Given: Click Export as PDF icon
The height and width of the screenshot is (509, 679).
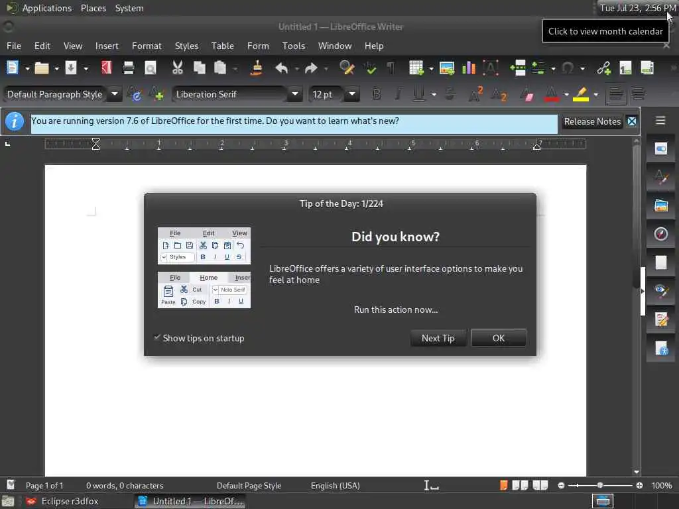Looking at the screenshot, I should pyautogui.click(x=106, y=68).
